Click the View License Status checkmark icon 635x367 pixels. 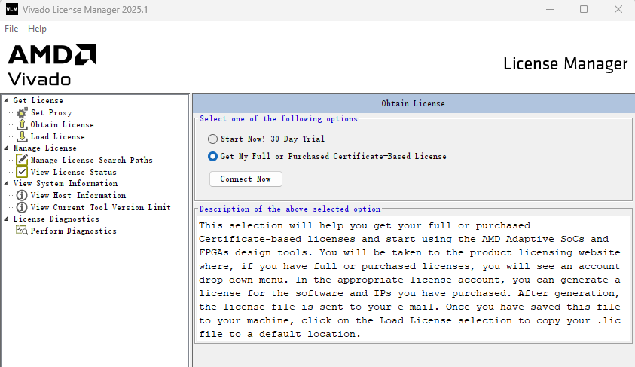pyautogui.click(x=22, y=172)
